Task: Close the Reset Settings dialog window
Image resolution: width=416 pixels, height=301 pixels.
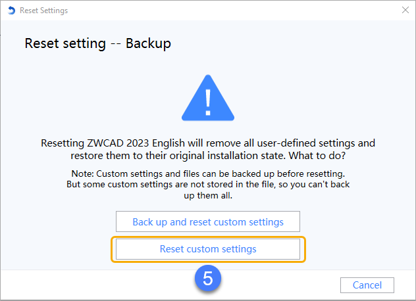Action: coord(405,10)
